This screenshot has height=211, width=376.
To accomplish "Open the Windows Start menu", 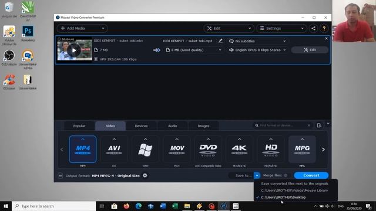I will (6, 206).
